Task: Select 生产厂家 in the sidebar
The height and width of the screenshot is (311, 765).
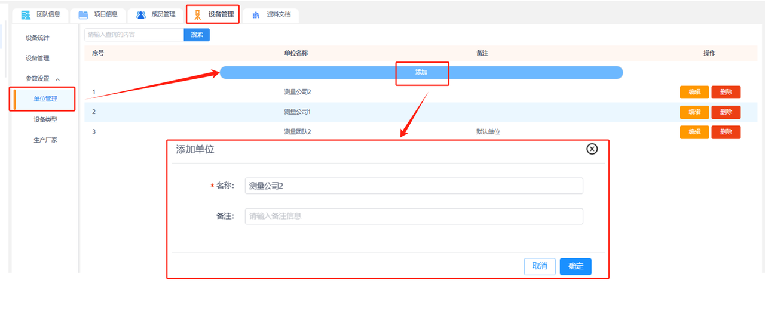Action: click(45, 140)
